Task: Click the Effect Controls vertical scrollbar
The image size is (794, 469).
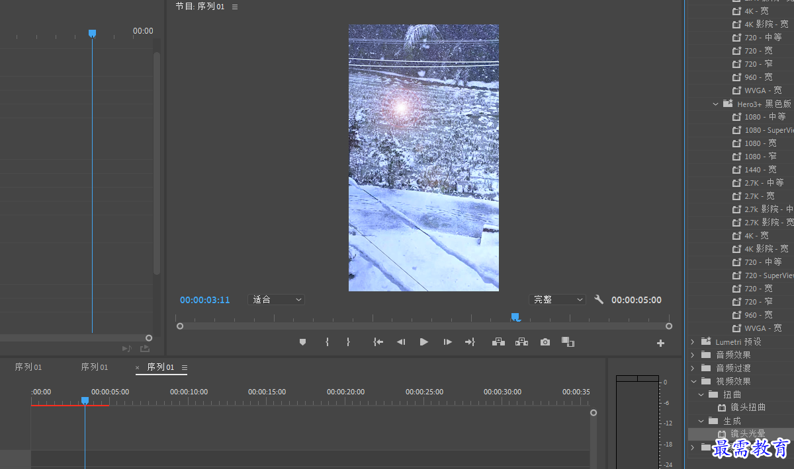Action: (x=157, y=163)
